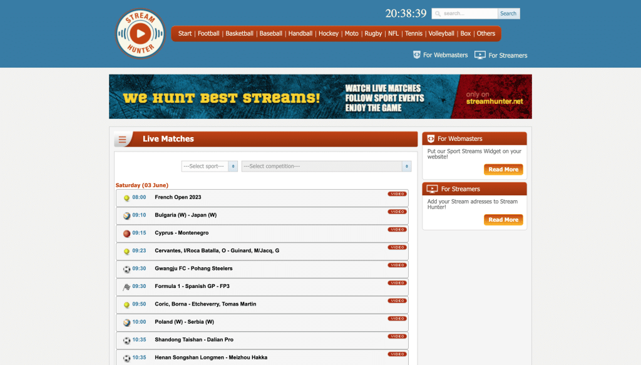Click the Stream Hunter logo
This screenshot has height=365, width=641.
[x=140, y=34]
